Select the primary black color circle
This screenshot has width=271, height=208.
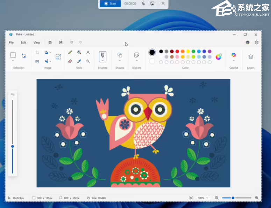(152, 52)
